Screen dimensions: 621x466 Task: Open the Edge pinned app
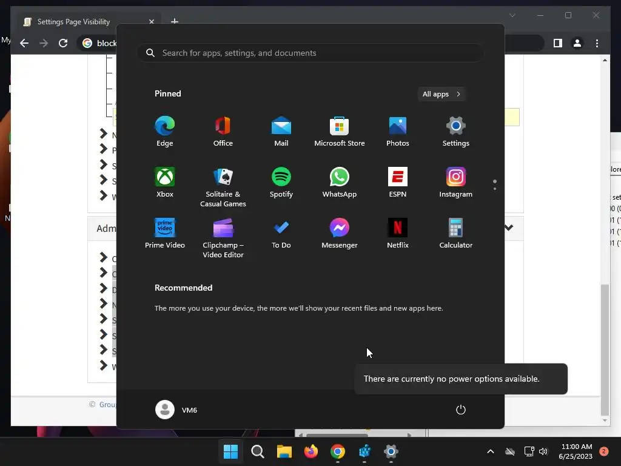[165, 132]
